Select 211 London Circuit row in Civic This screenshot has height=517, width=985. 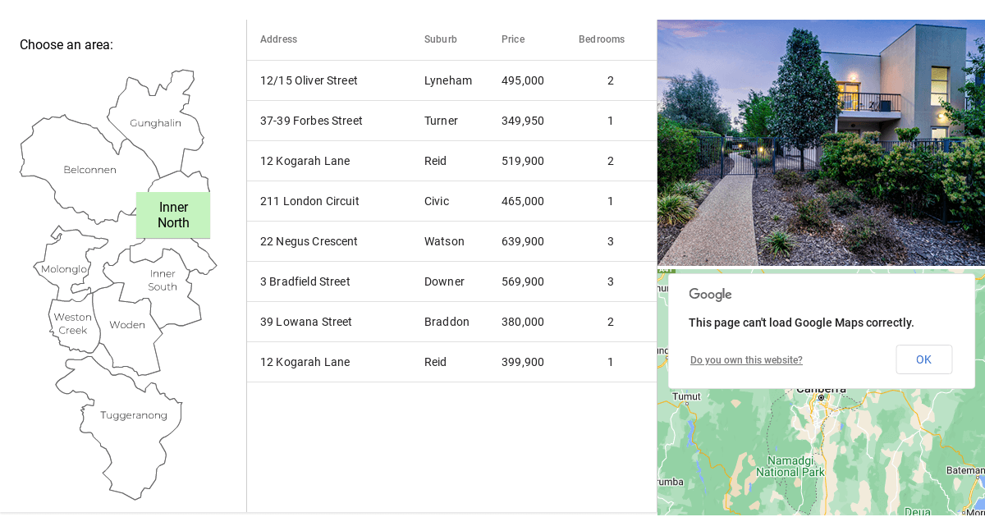click(x=451, y=201)
